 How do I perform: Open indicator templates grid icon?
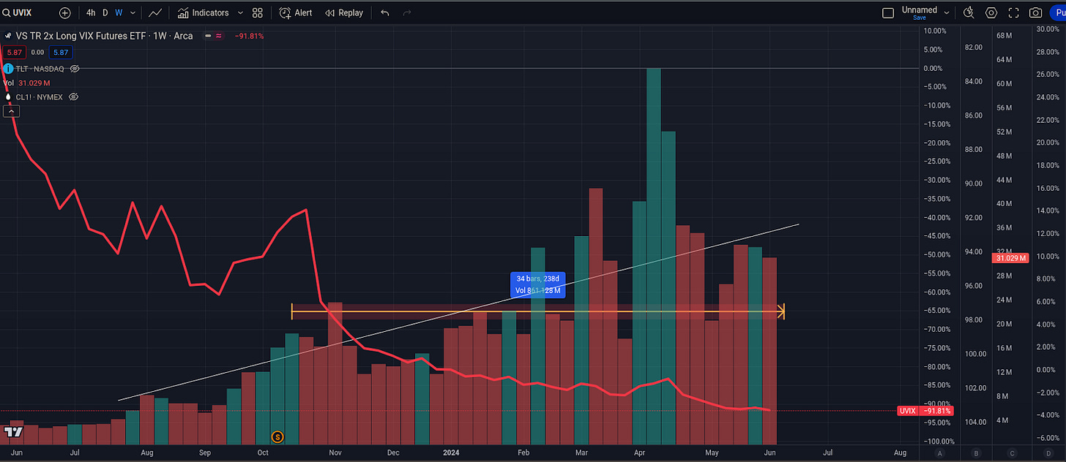coord(258,12)
